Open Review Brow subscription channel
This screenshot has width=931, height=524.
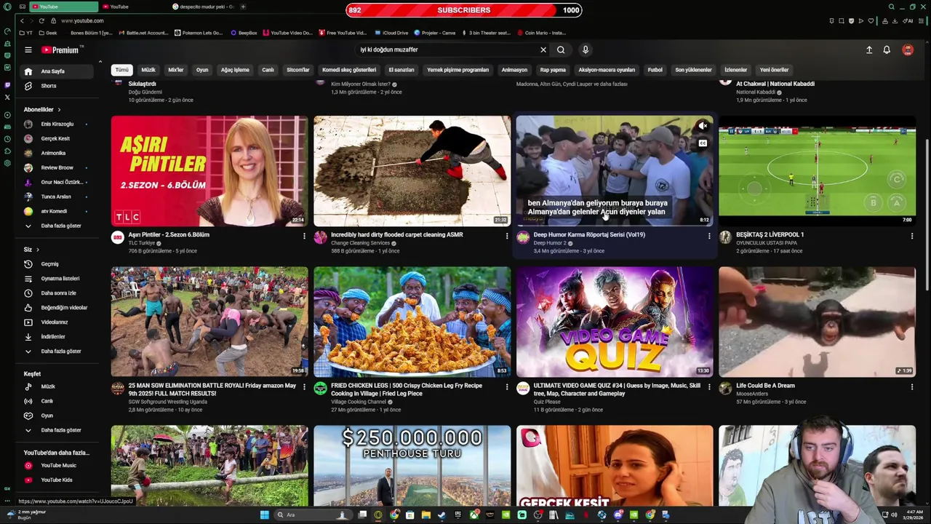tap(57, 167)
